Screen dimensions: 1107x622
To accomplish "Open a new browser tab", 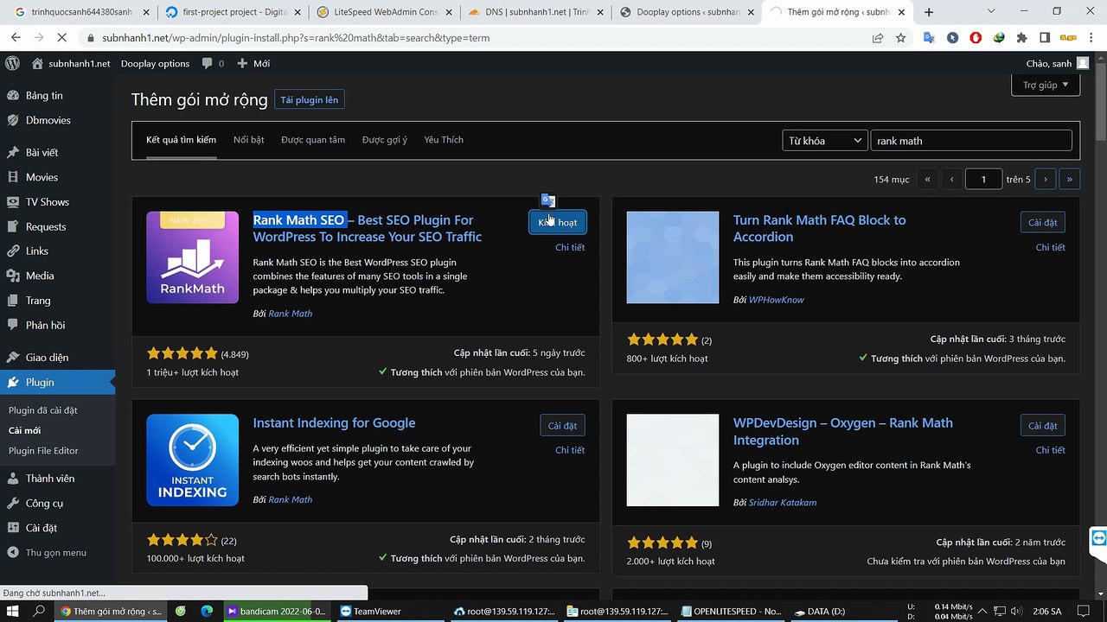I will click(929, 12).
